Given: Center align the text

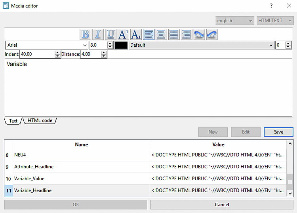Looking at the screenshot, I should coord(161,34).
